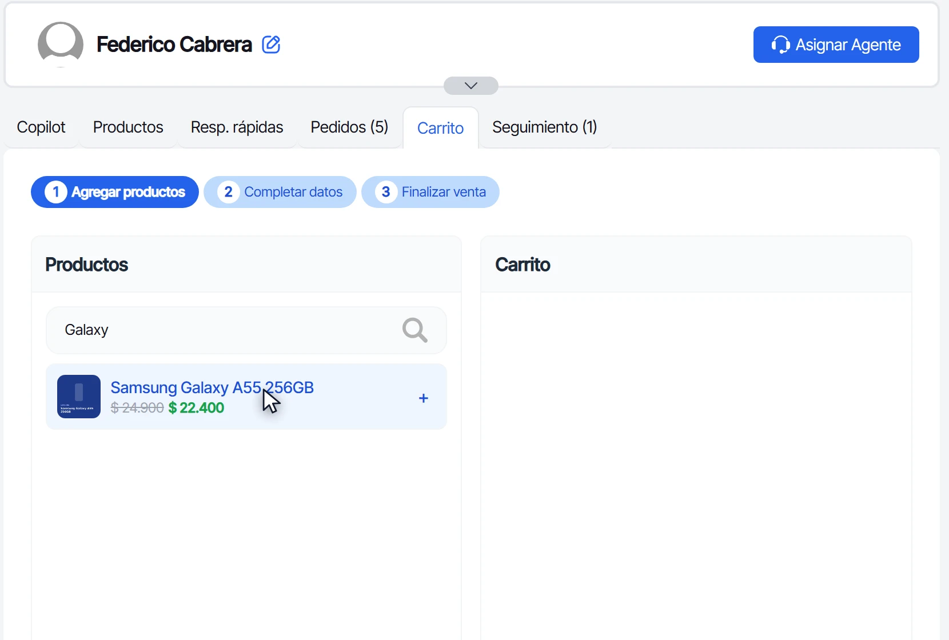Edit Federico Cabrera's name with pencil icon

click(271, 44)
